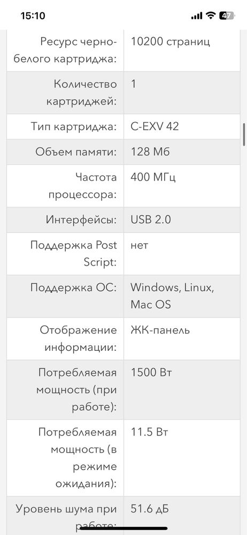Tap the 128 Мб memory value
Screen dimensions: 247x535
pyautogui.click(x=150, y=152)
